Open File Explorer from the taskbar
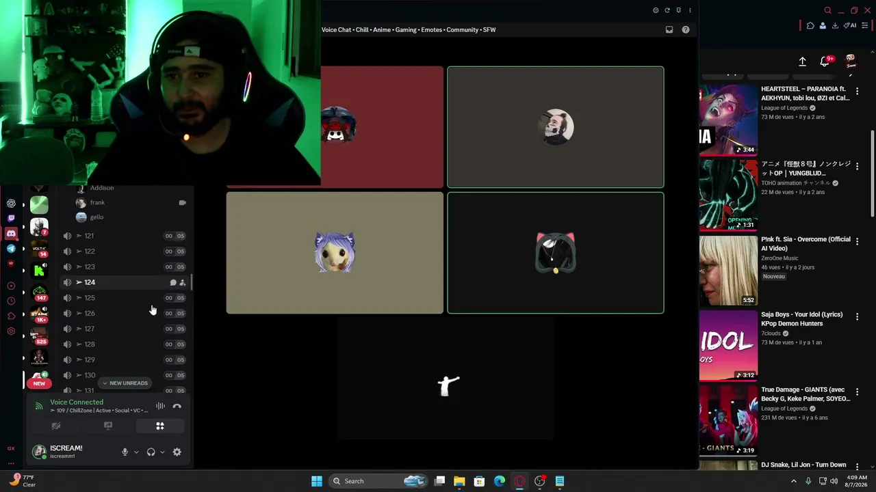The width and height of the screenshot is (876, 492). pyautogui.click(x=459, y=481)
